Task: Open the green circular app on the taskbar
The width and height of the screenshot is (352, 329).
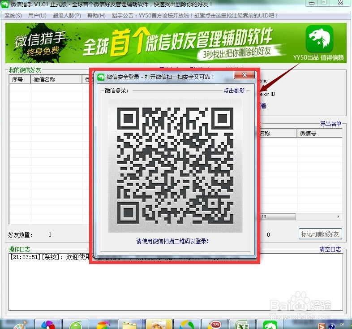Action: pyautogui.click(x=76, y=325)
